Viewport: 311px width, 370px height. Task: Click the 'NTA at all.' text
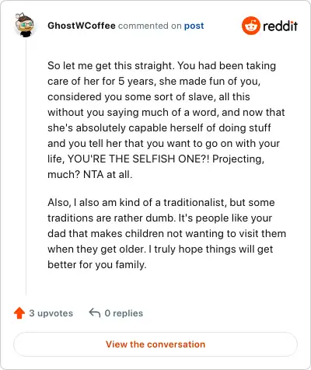[108, 174]
